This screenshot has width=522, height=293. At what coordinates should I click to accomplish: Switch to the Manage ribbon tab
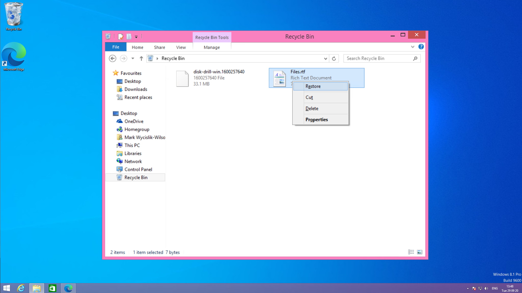click(212, 47)
